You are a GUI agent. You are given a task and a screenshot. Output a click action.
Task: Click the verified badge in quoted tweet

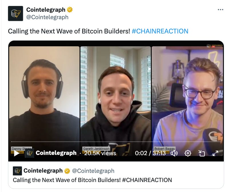(x=67, y=171)
